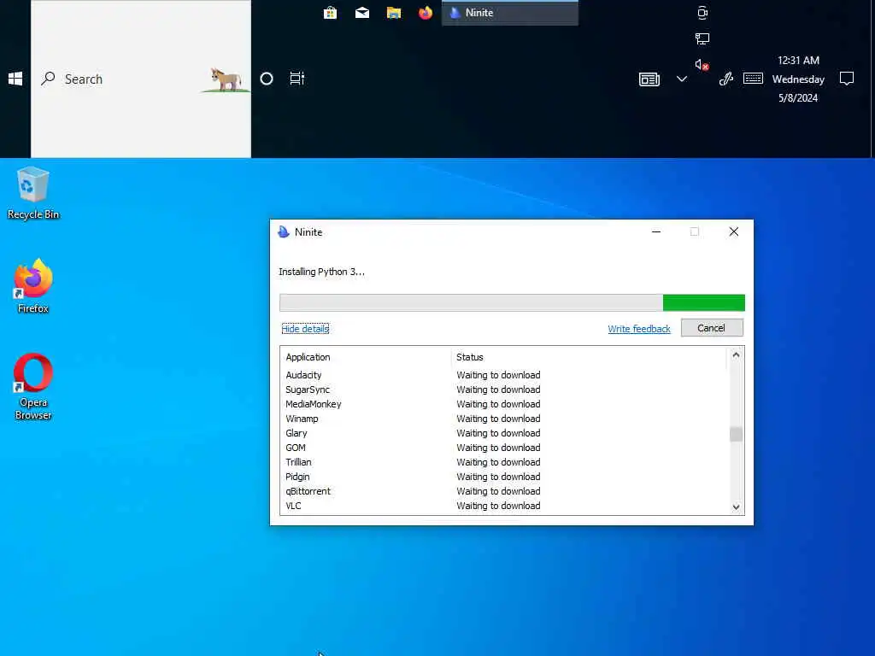Open Task View on the taskbar
Viewport: 875px width, 656px height.
click(297, 79)
